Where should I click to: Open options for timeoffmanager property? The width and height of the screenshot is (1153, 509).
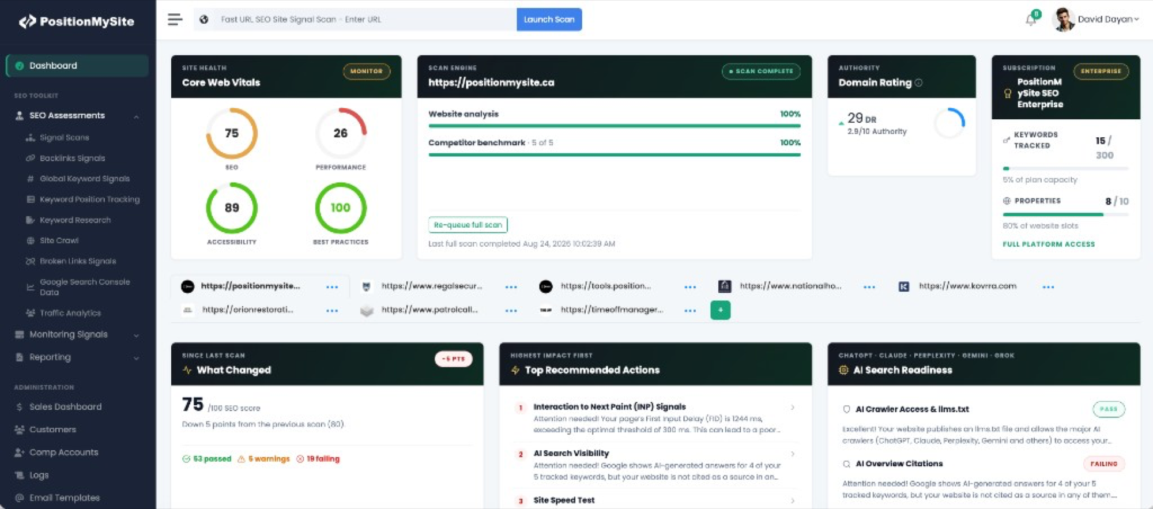(690, 310)
